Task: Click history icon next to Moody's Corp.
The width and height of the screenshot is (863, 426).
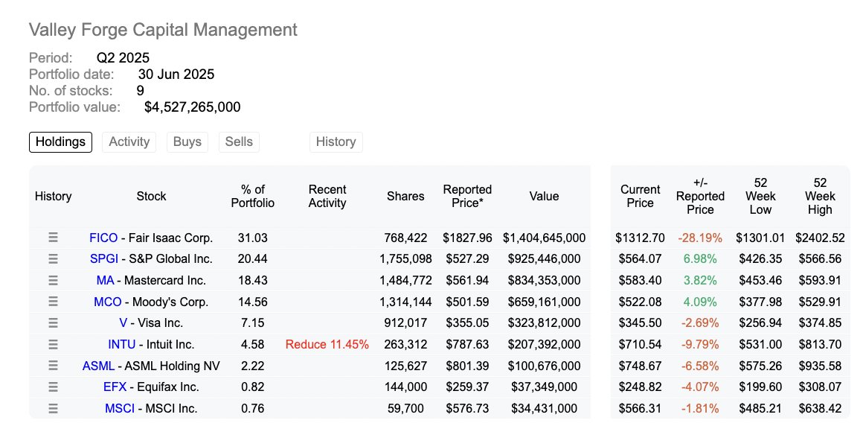Action: tap(53, 302)
